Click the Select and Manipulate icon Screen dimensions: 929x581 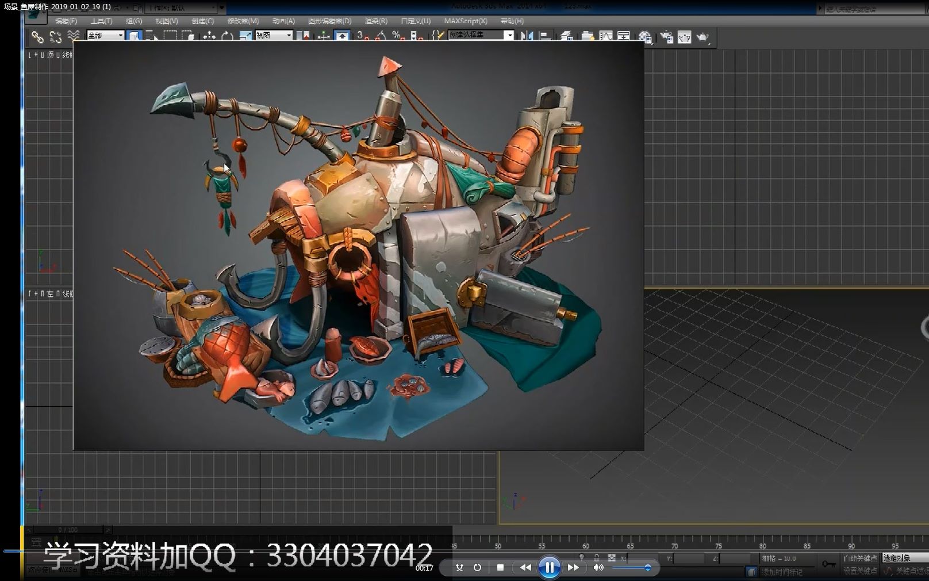pos(324,36)
